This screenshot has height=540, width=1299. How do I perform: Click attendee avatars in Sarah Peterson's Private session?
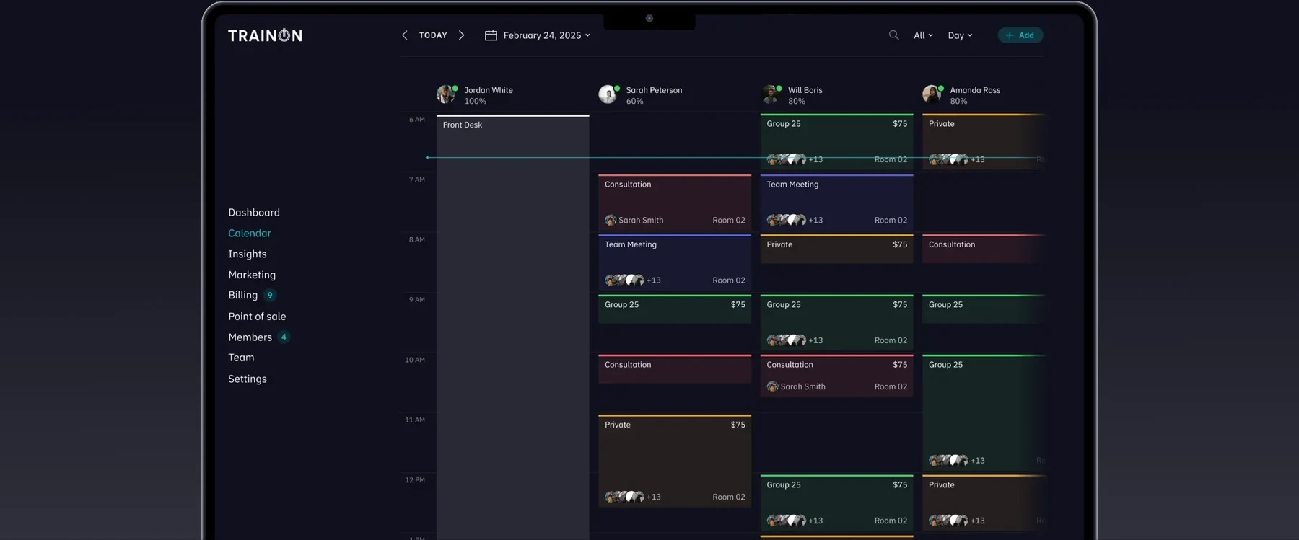coord(624,497)
